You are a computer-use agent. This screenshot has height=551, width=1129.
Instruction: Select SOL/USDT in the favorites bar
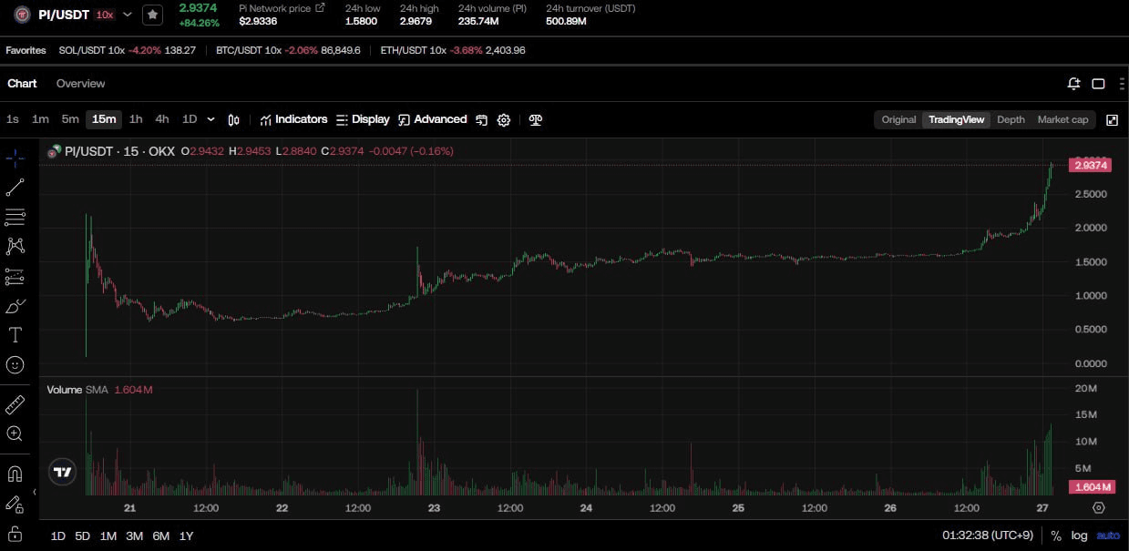[x=127, y=50]
